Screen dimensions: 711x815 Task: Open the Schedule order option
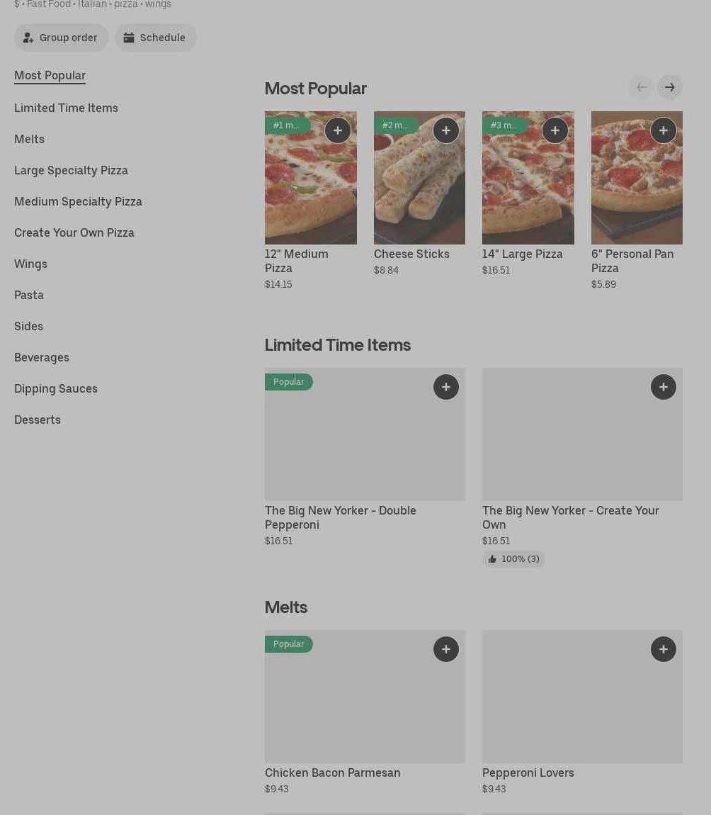pyautogui.click(x=155, y=38)
